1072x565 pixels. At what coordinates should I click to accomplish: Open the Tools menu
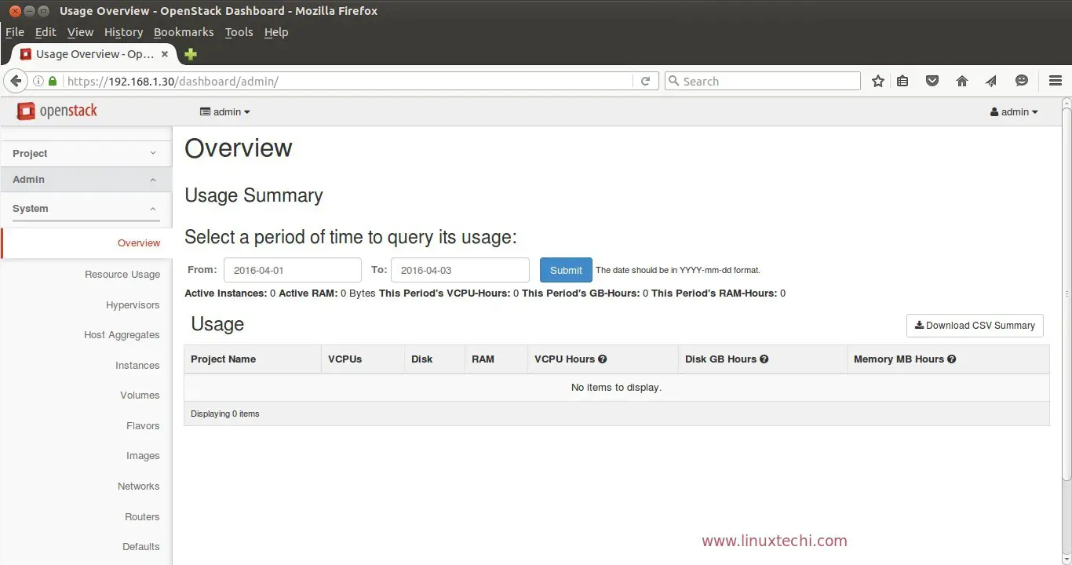[x=239, y=32]
